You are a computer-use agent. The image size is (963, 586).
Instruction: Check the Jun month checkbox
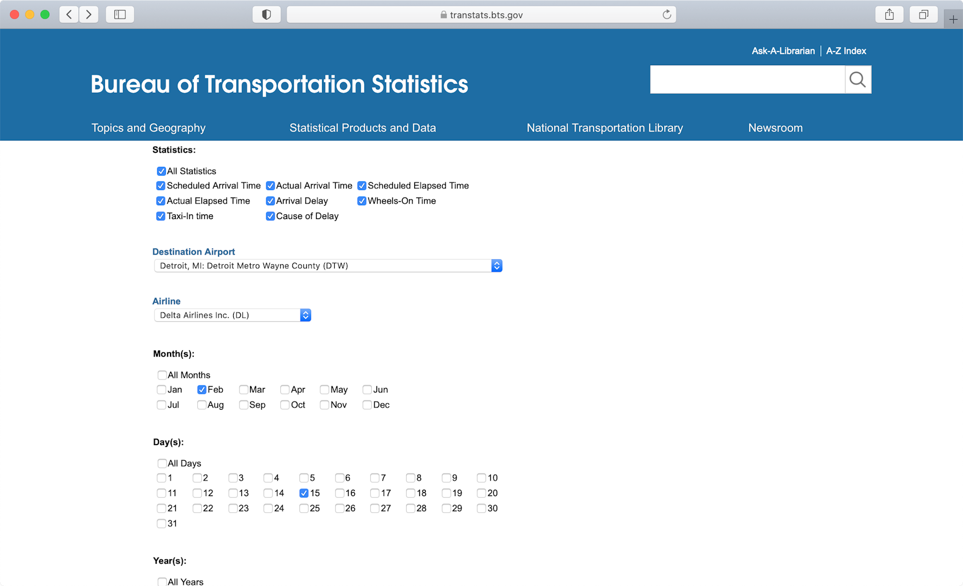(367, 390)
